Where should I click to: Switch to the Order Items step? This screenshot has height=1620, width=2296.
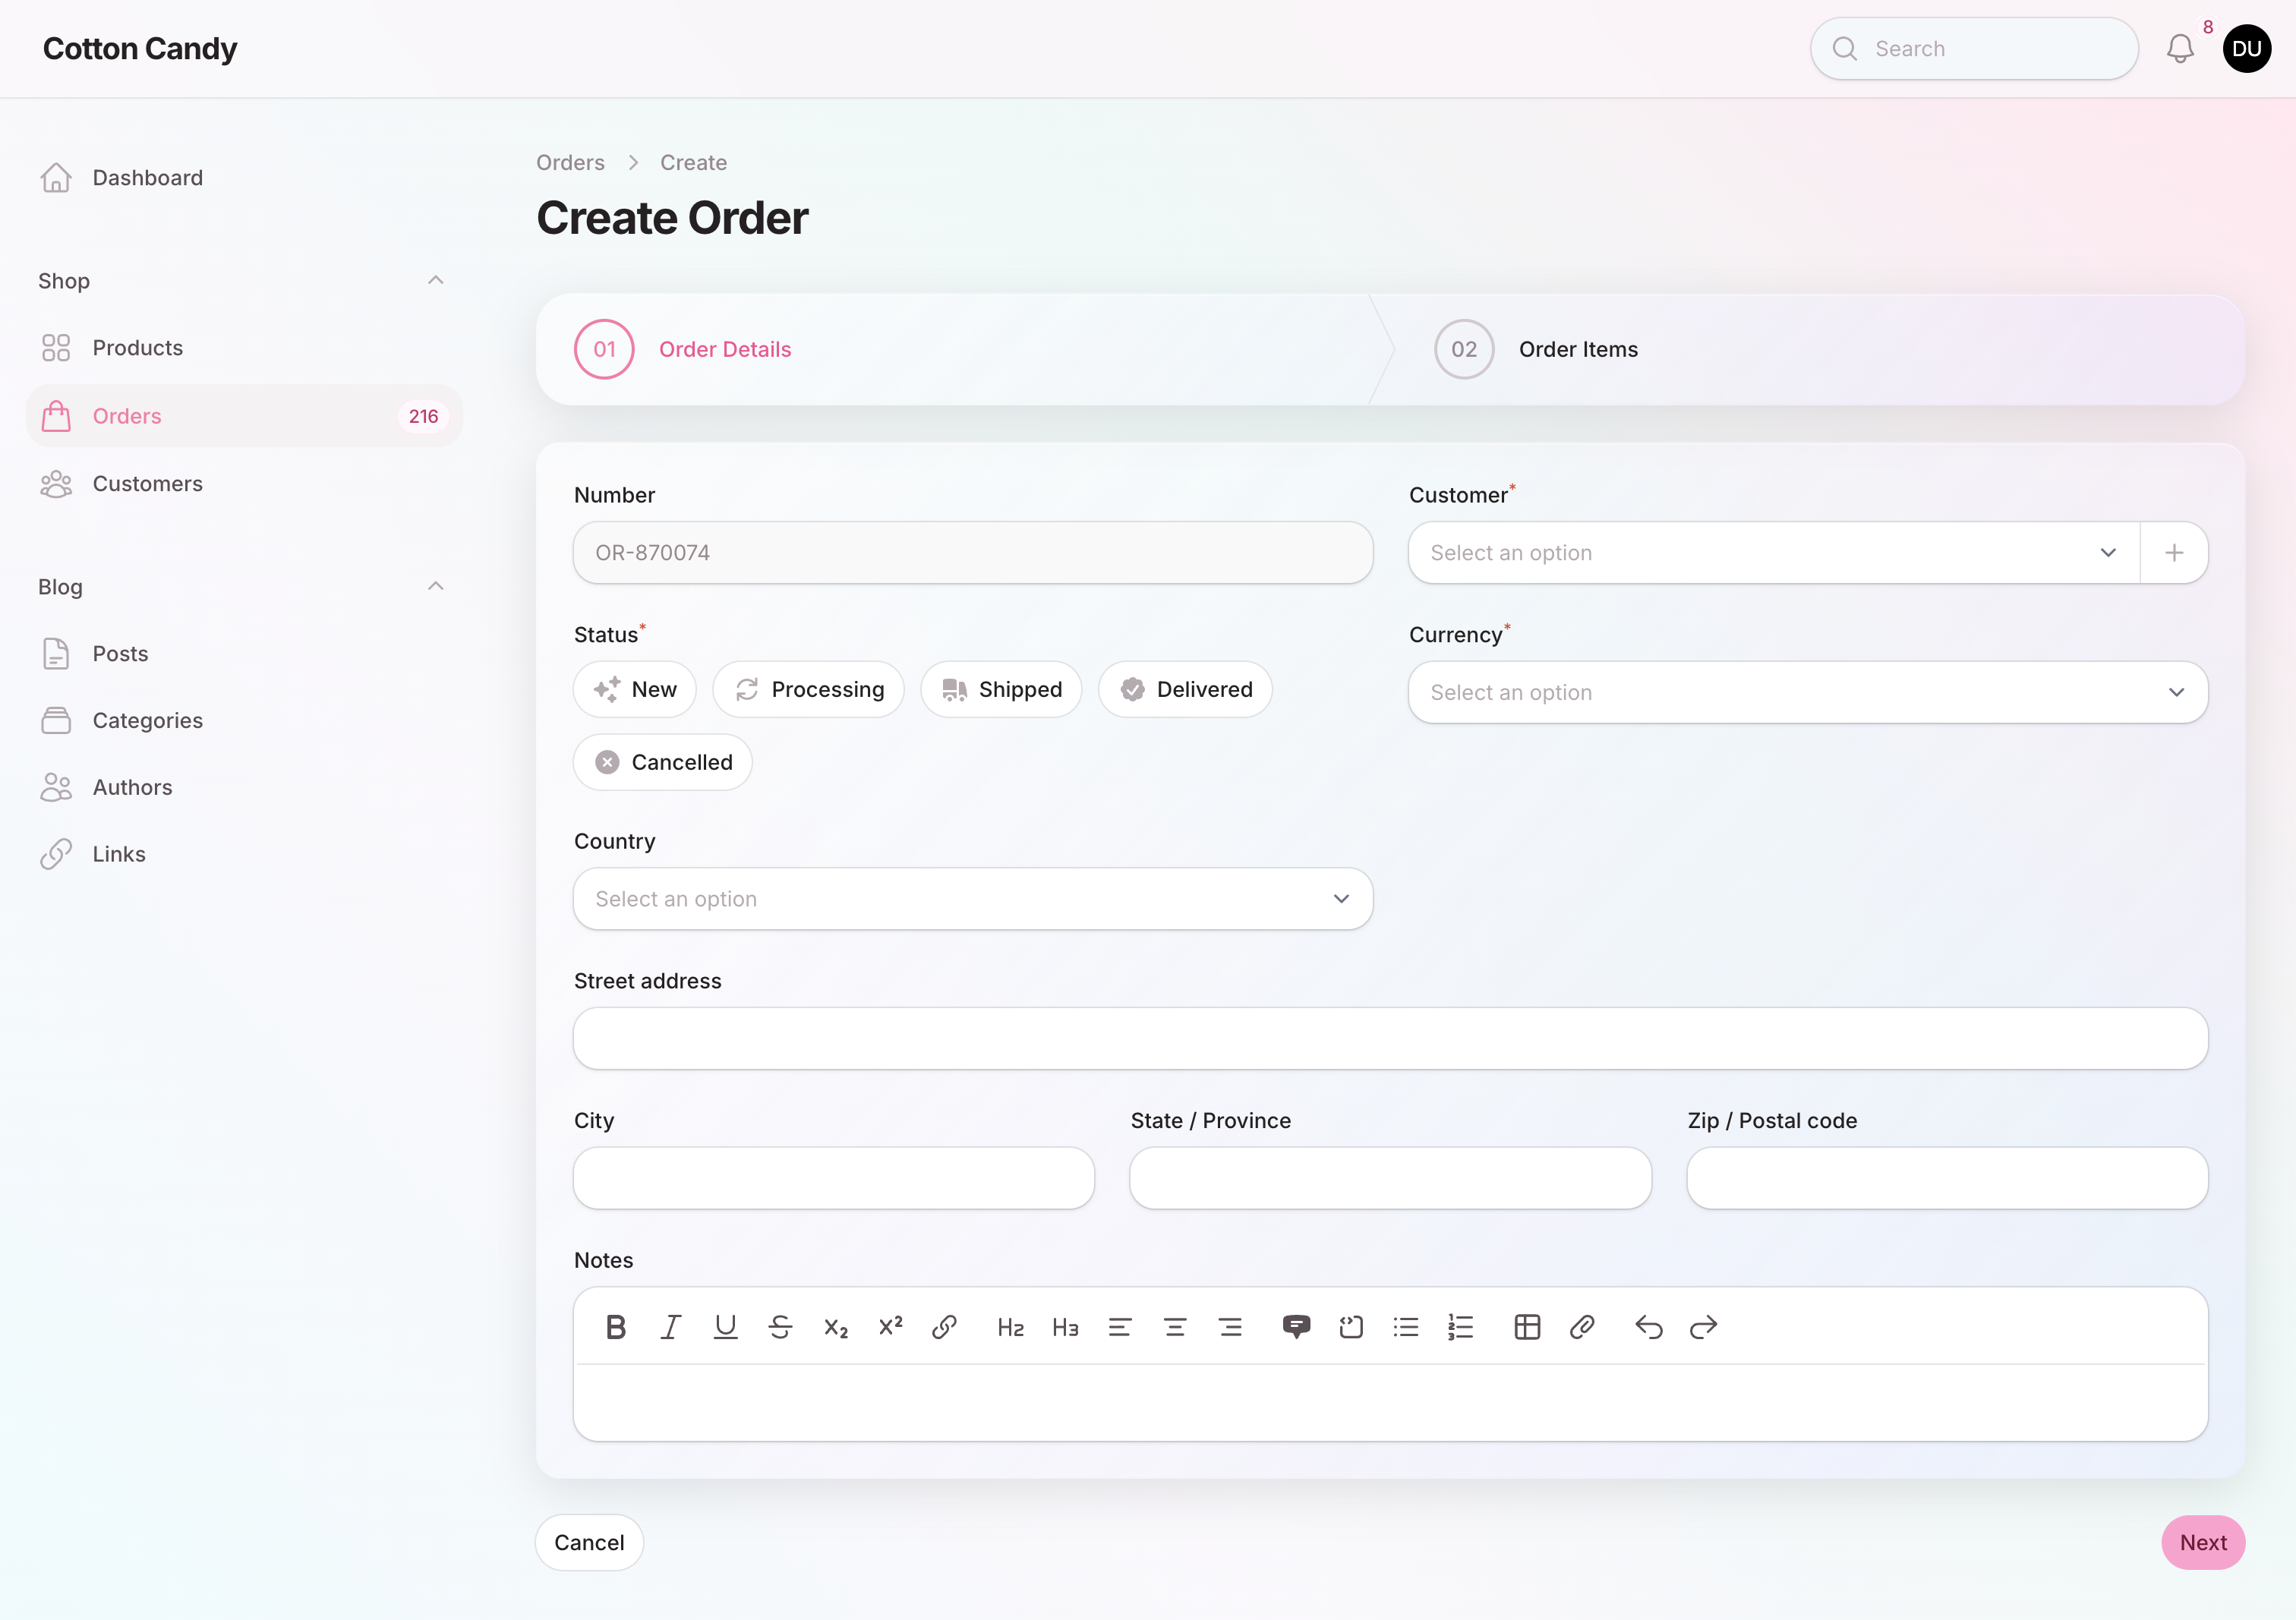point(1578,349)
